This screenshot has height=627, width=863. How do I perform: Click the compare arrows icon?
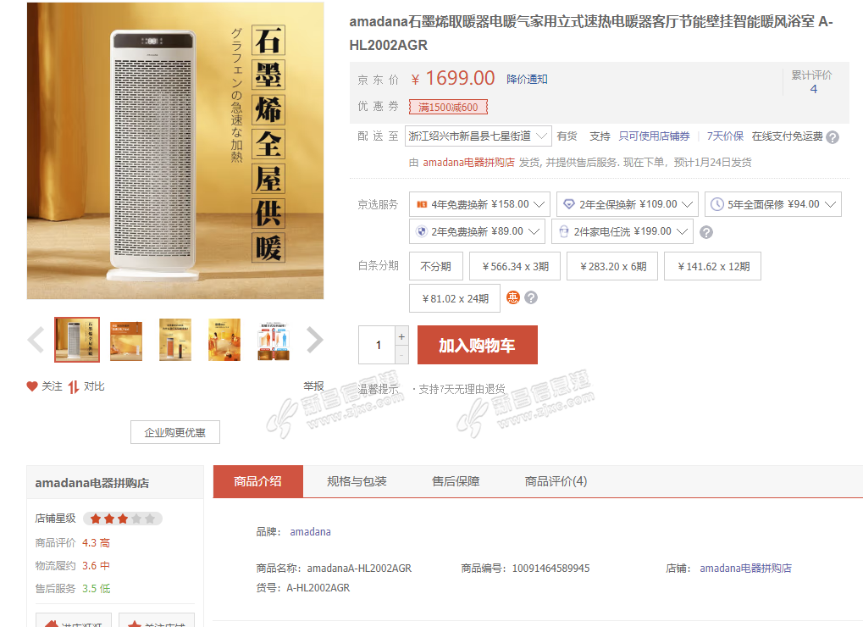click(x=73, y=387)
